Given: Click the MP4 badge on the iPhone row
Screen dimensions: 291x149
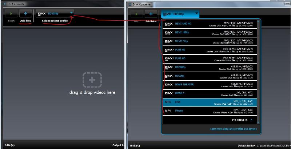Looking at the screenshot, I should [x=168, y=111].
